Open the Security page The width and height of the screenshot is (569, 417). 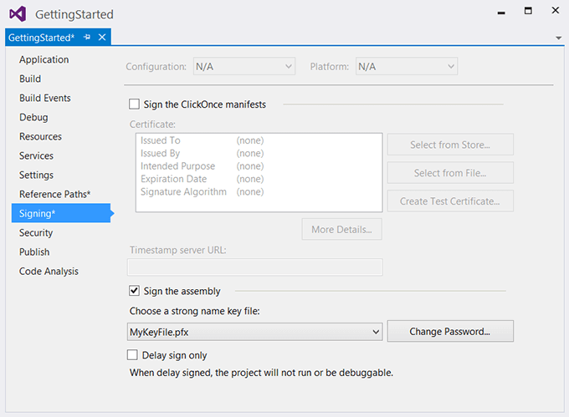(x=36, y=232)
